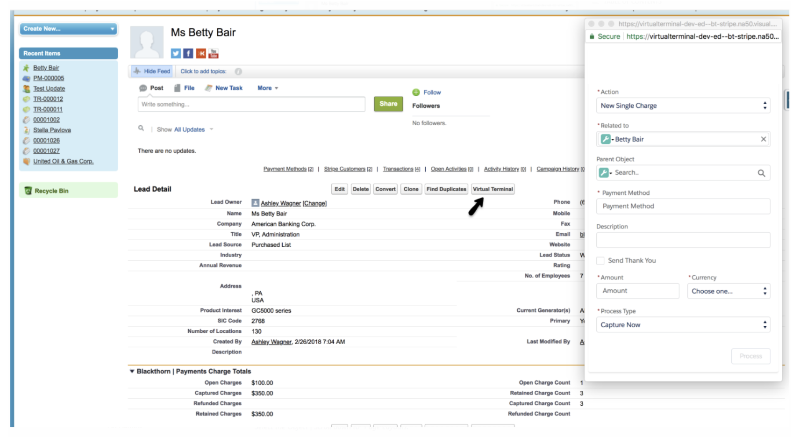Click the Payment Method input field
The image size is (796, 437).
click(x=683, y=206)
